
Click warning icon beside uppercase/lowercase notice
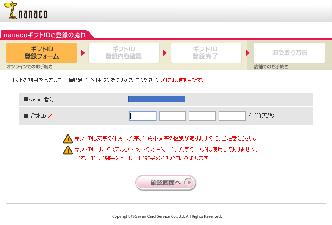click(x=68, y=139)
